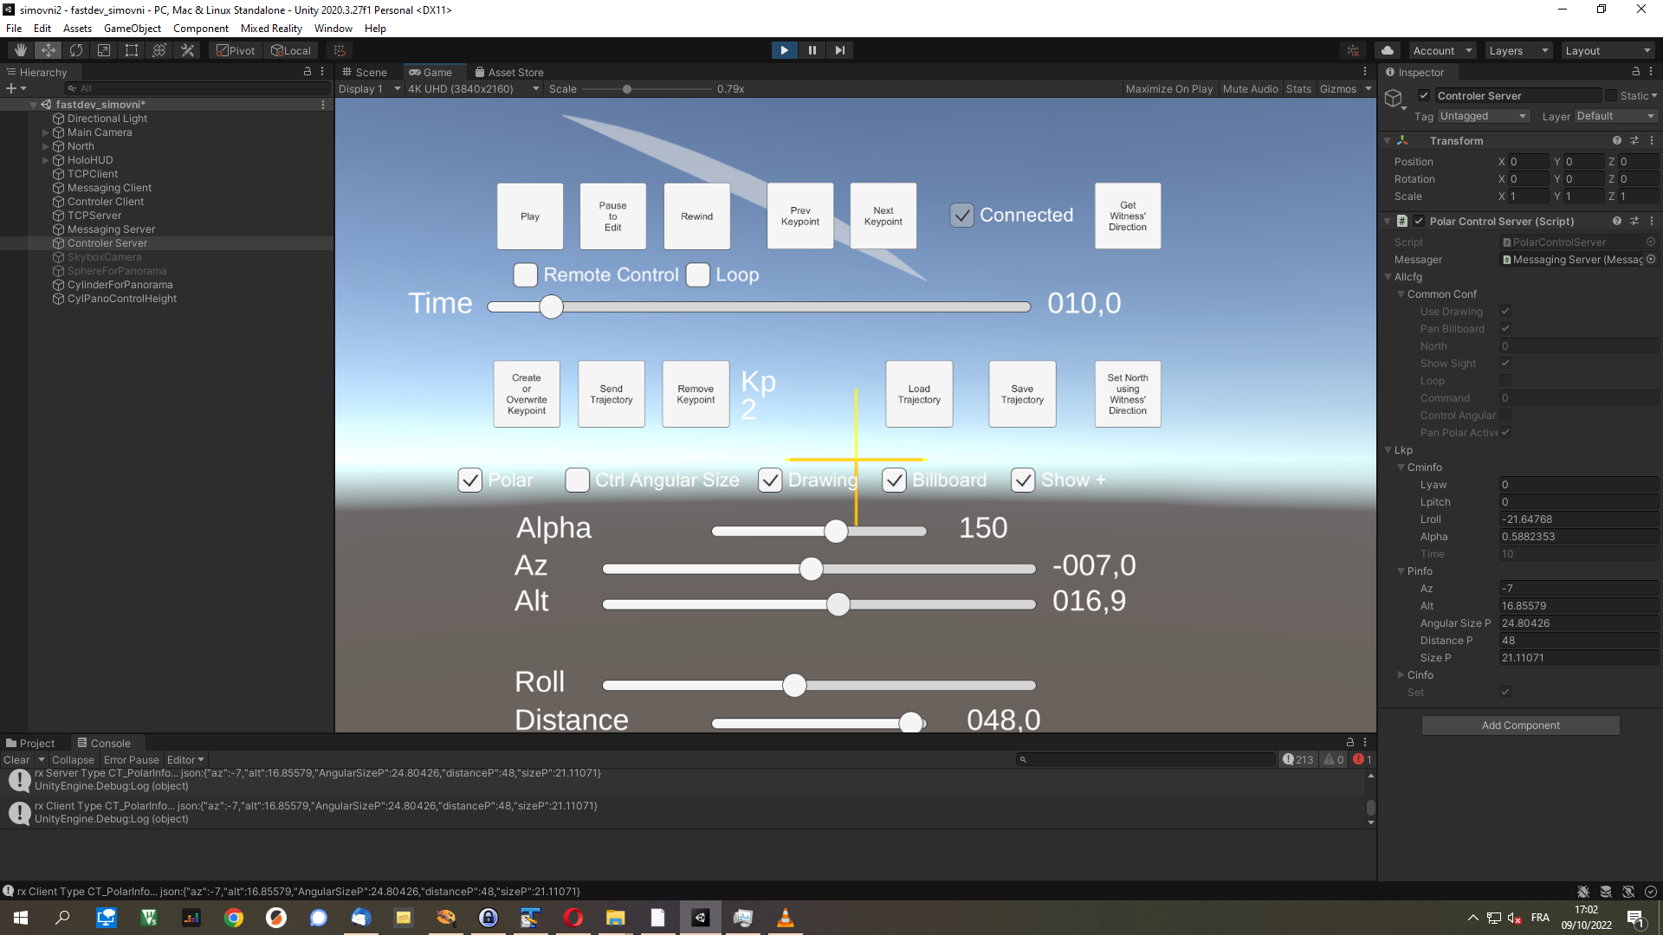Screen dimensions: 1663x935
Task: Uncheck the Billboard checkbox
Action: 894,480
